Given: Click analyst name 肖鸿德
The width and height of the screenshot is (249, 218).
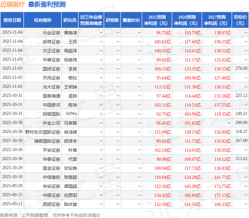Looking at the screenshot, I should click(x=70, y=132).
